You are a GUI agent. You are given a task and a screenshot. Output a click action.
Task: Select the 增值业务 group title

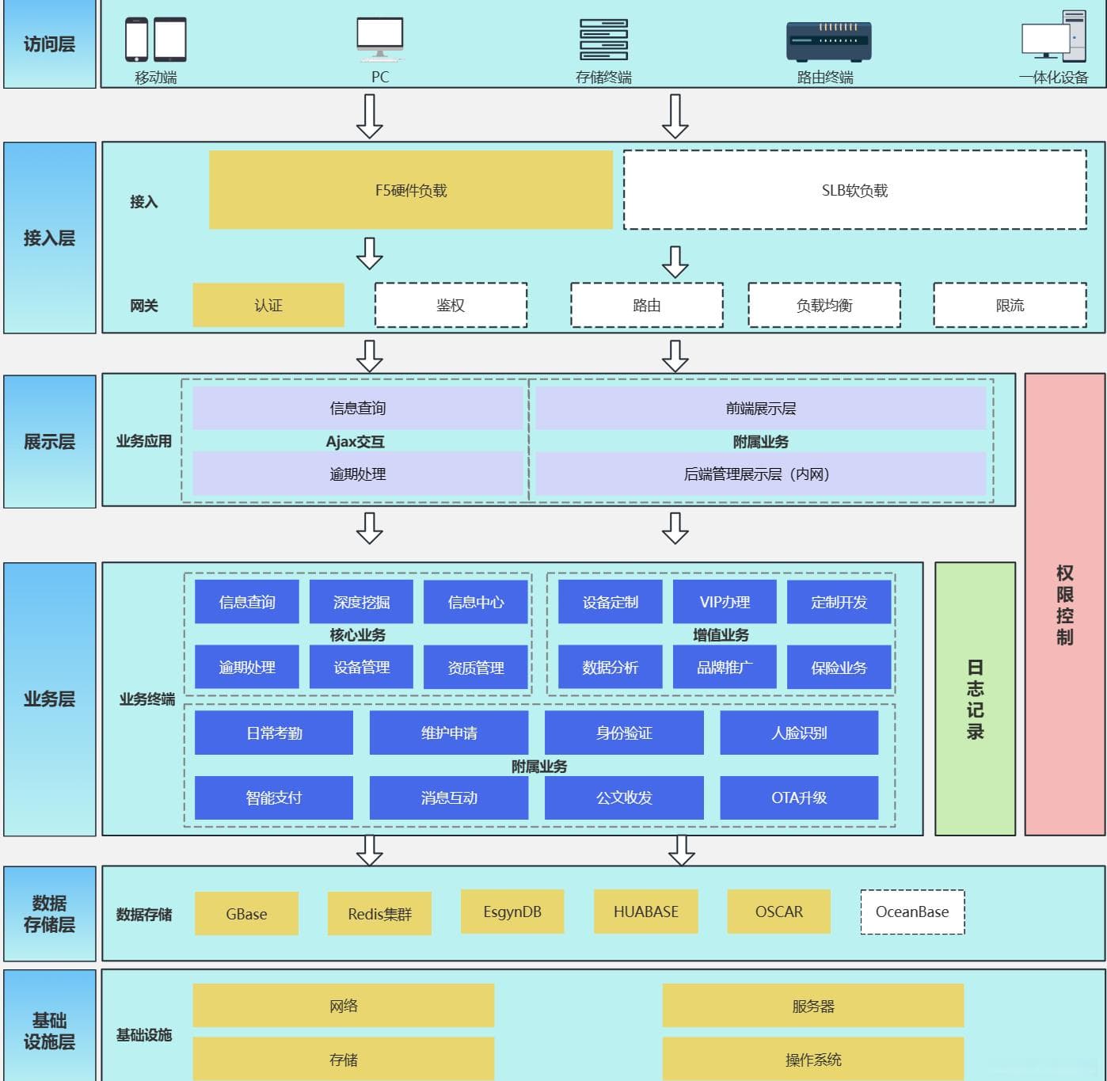click(721, 634)
